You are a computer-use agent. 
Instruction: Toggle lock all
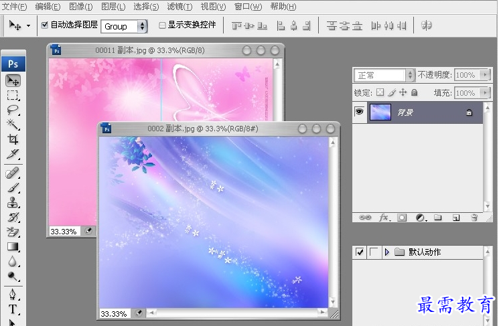414,92
